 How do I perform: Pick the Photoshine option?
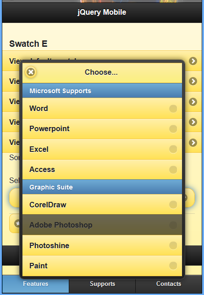point(102,245)
